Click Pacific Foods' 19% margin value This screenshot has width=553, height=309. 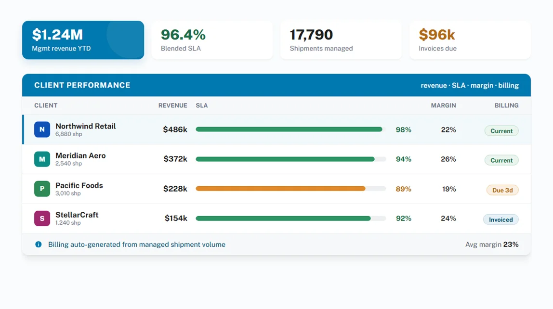coord(449,189)
